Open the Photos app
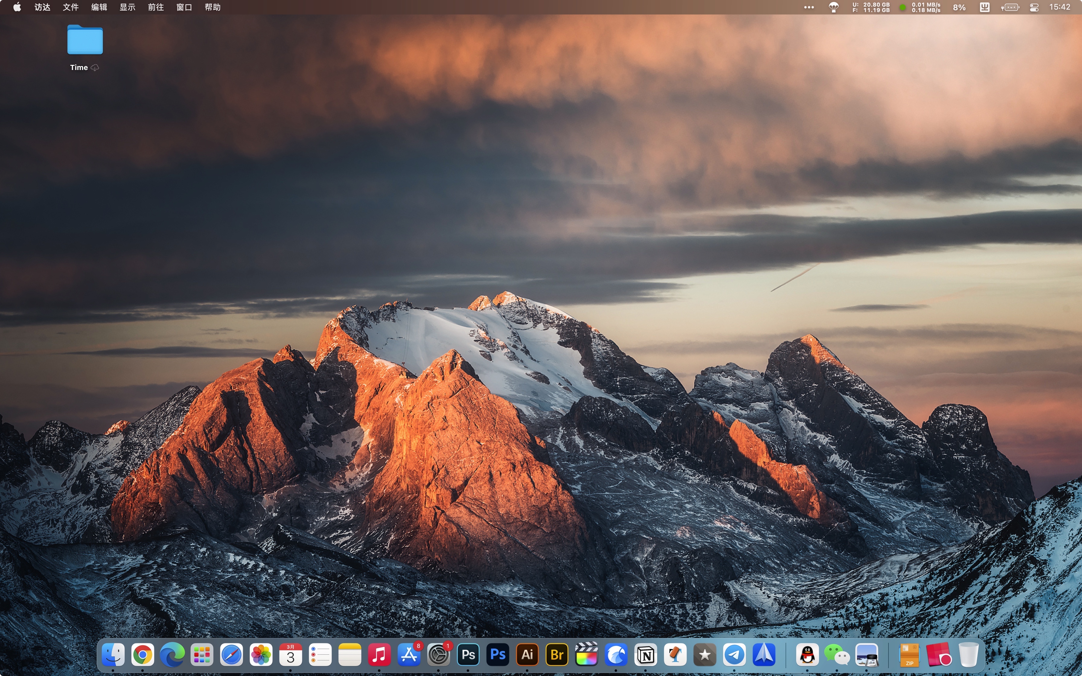Viewport: 1082px width, 676px height. coord(261,654)
